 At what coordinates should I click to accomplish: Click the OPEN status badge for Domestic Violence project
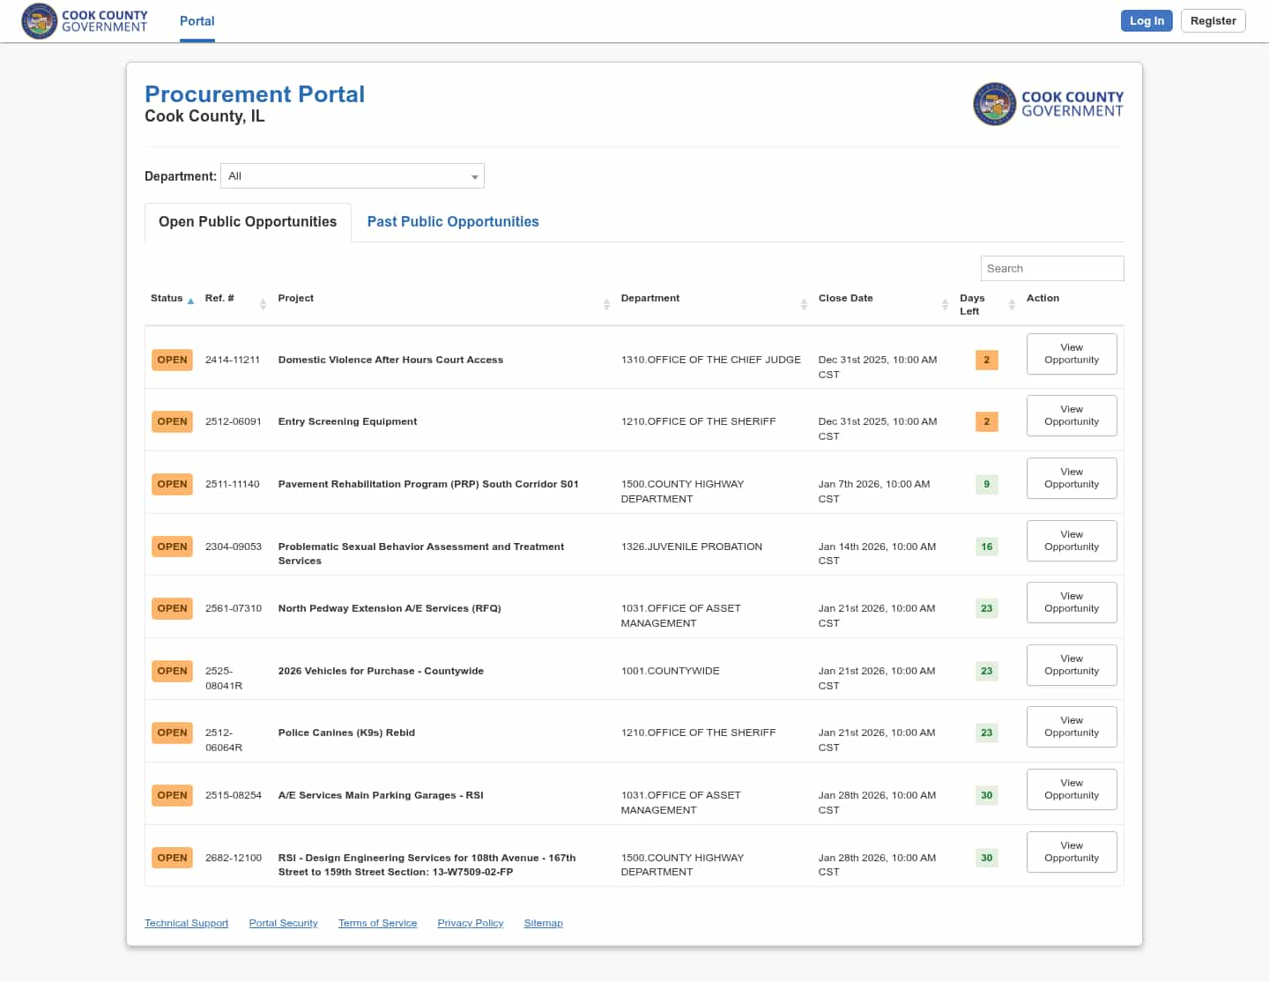[172, 360]
